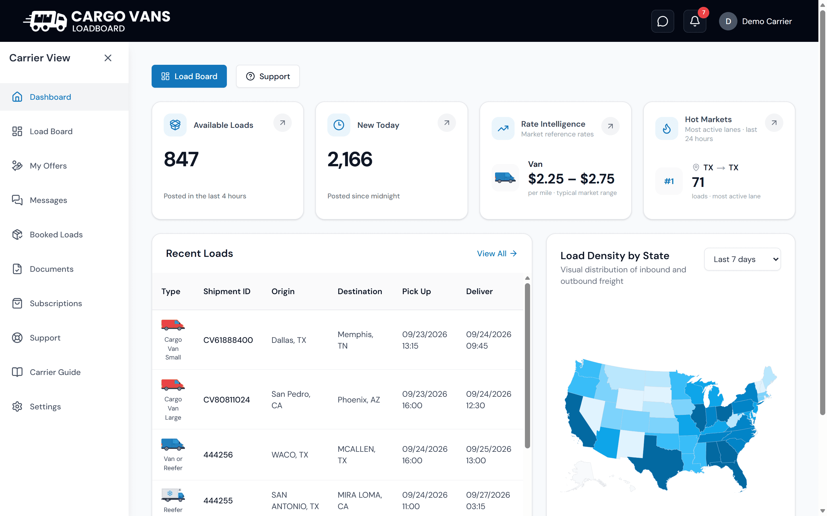Click shipment ID 444256

(218, 455)
